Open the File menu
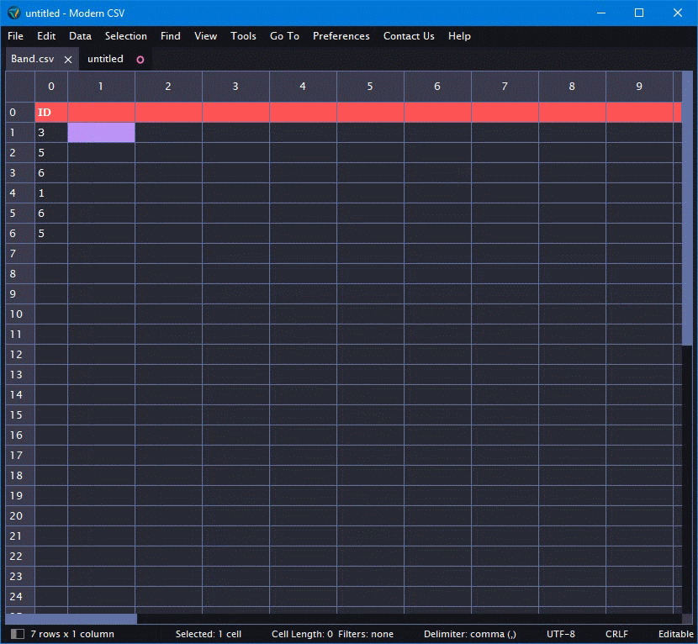The width and height of the screenshot is (698, 644). pyautogui.click(x=14, y=36)
